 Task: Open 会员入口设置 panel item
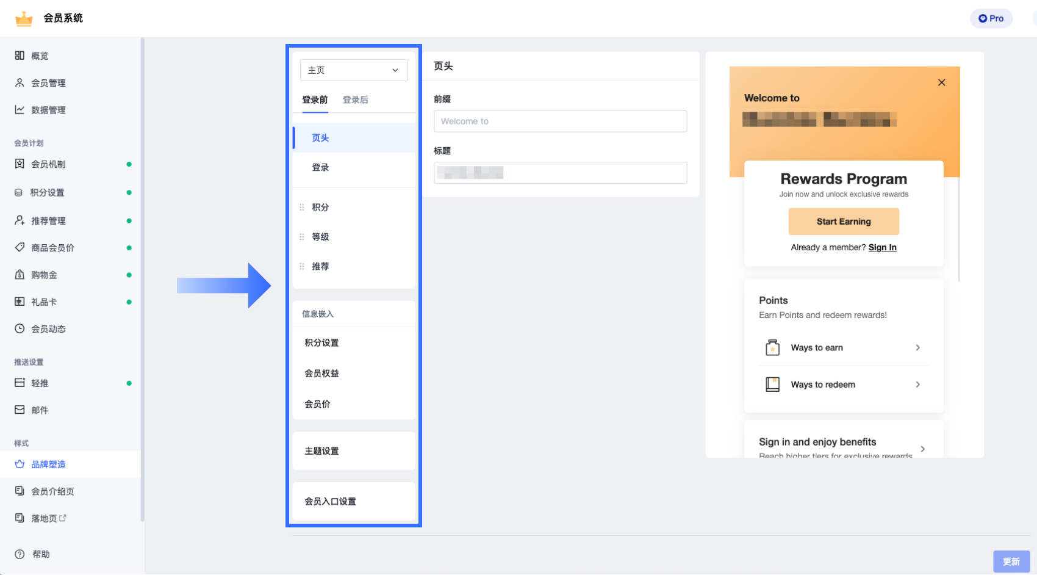pyautogui.click(x=354, y=501)
